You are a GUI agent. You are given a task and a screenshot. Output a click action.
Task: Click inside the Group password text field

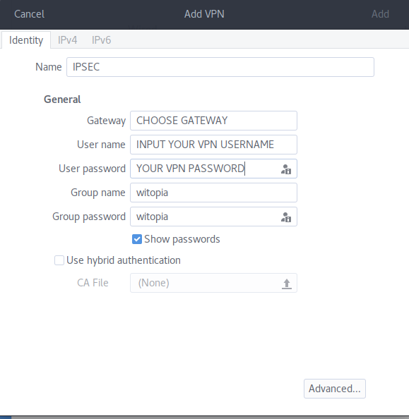205,217
